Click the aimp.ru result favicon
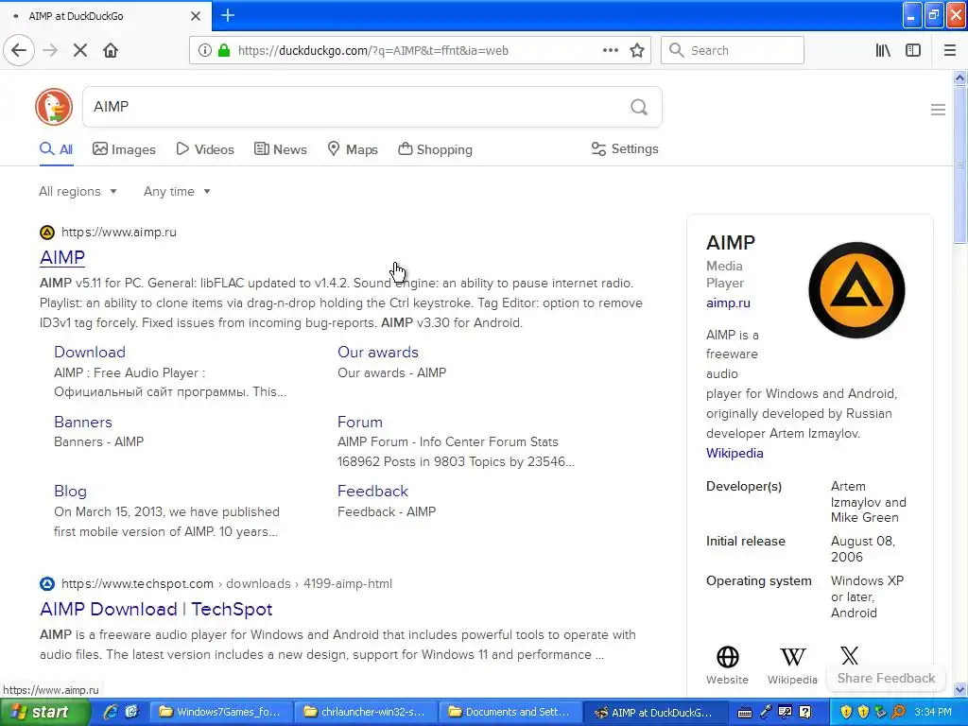 (x=47, y=233)
